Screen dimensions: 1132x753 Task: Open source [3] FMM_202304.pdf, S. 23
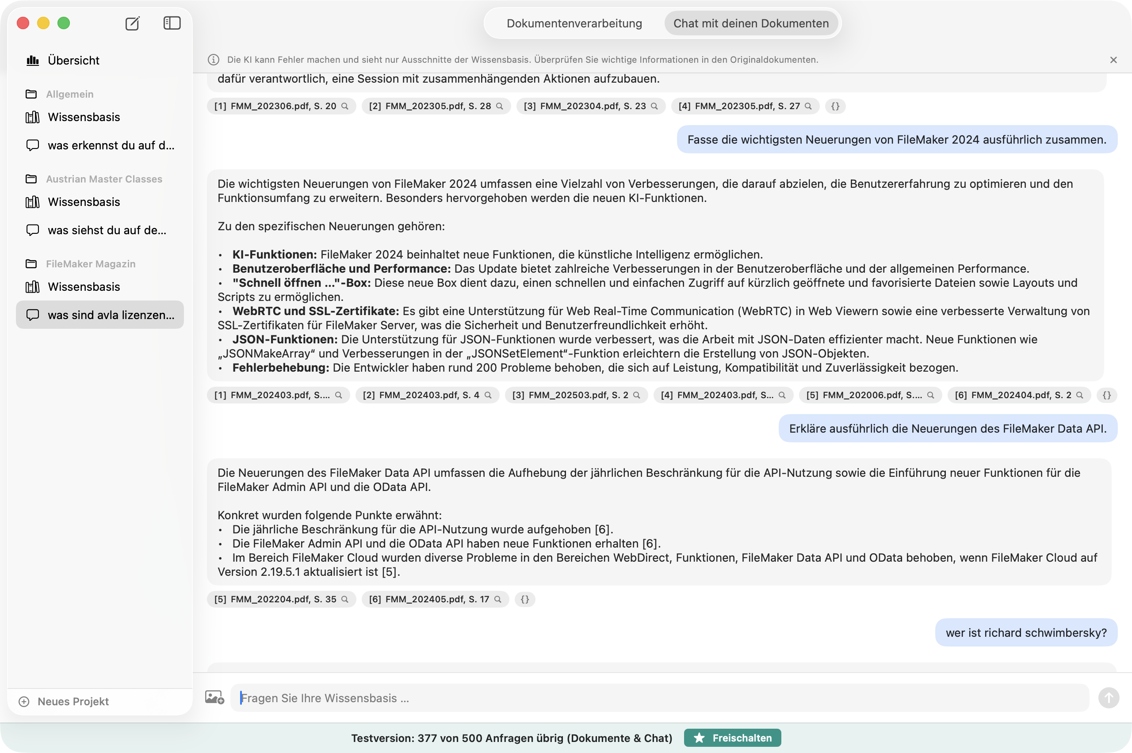591,106
